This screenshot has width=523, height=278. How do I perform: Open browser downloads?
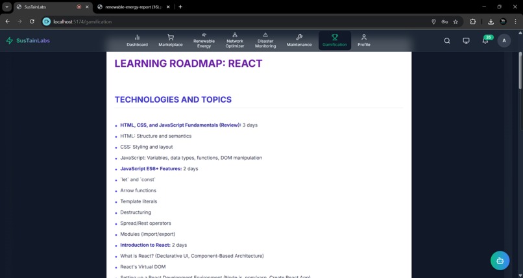click(491, 21)
